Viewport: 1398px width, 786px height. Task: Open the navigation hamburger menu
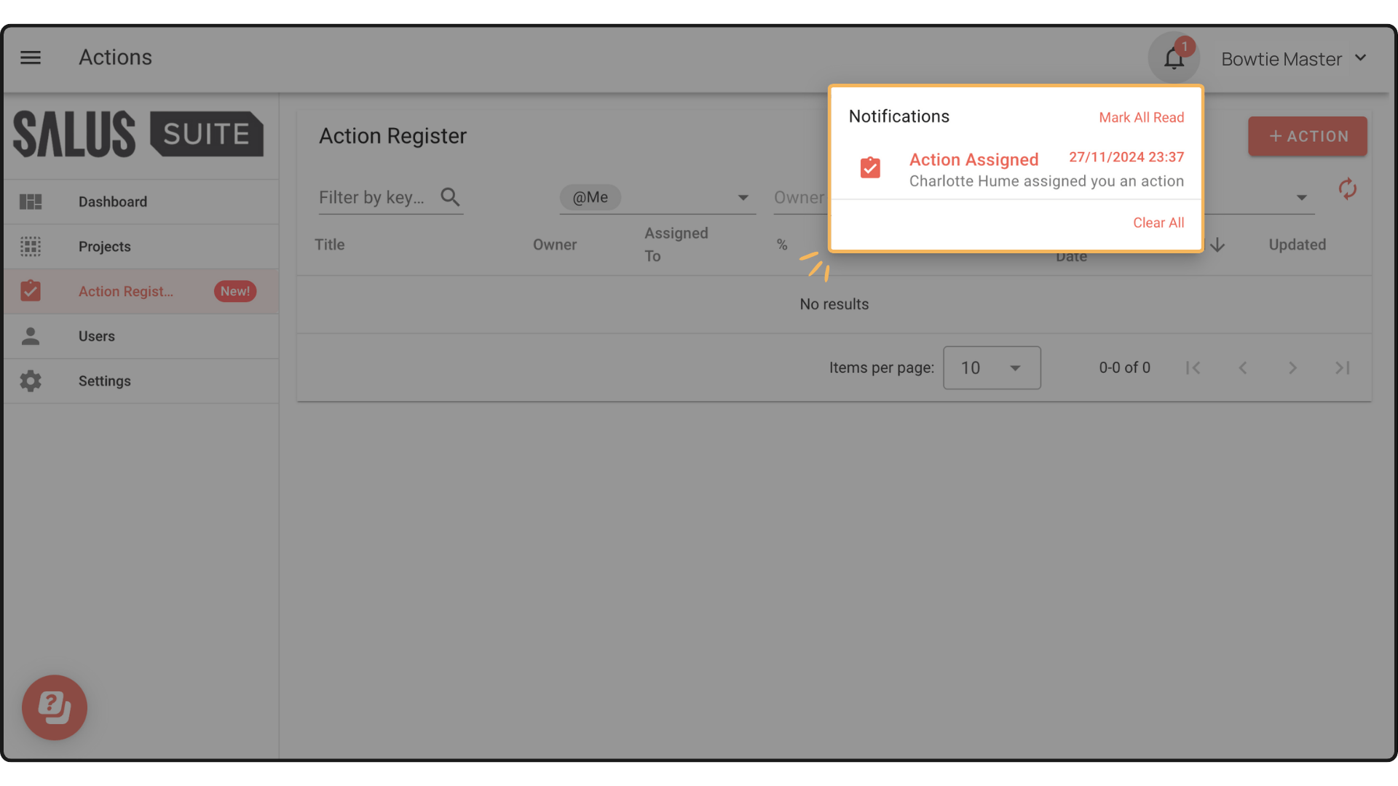coord(31,57)
